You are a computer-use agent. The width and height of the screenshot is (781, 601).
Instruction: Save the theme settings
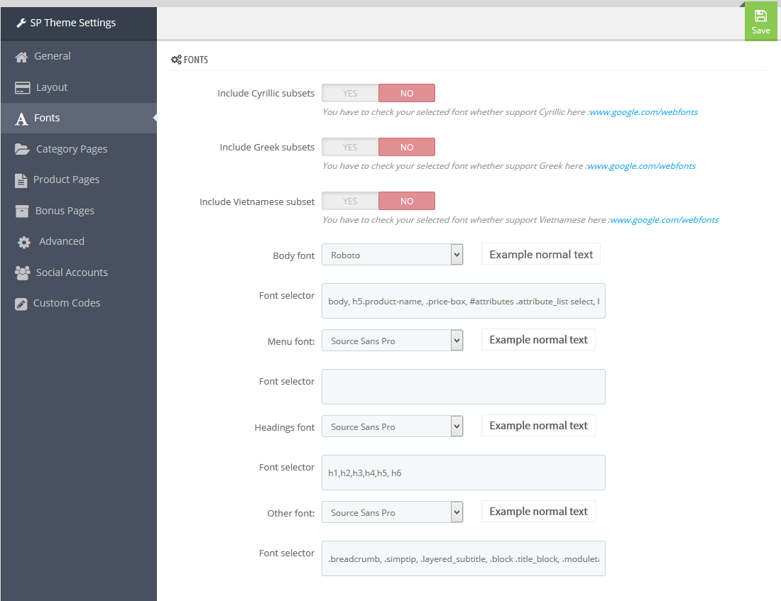[x=760, y=21]
